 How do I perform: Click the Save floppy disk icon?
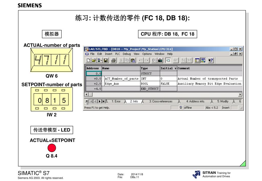106,60
